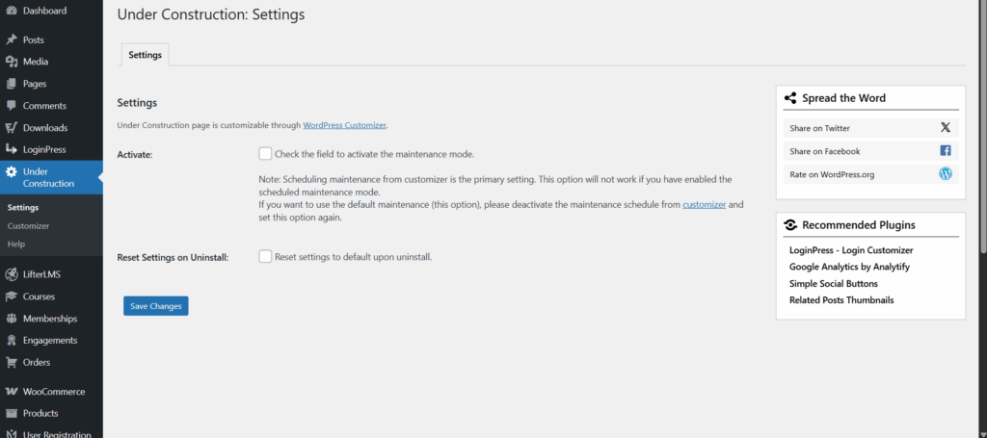Click the 'Reset Settings on Uninstall:' label
This screenshot has width=987, height=438.
click(x=173, y=257)
